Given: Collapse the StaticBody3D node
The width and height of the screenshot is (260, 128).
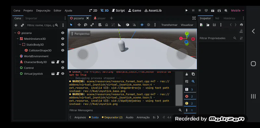Looking at the screenshot, I should [20, 45].
